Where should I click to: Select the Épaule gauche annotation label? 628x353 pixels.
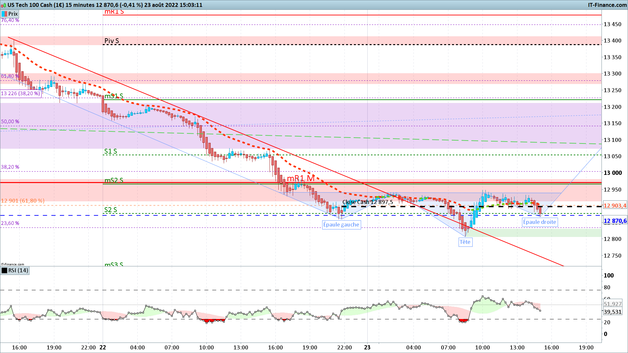click(x=341, y=225)
